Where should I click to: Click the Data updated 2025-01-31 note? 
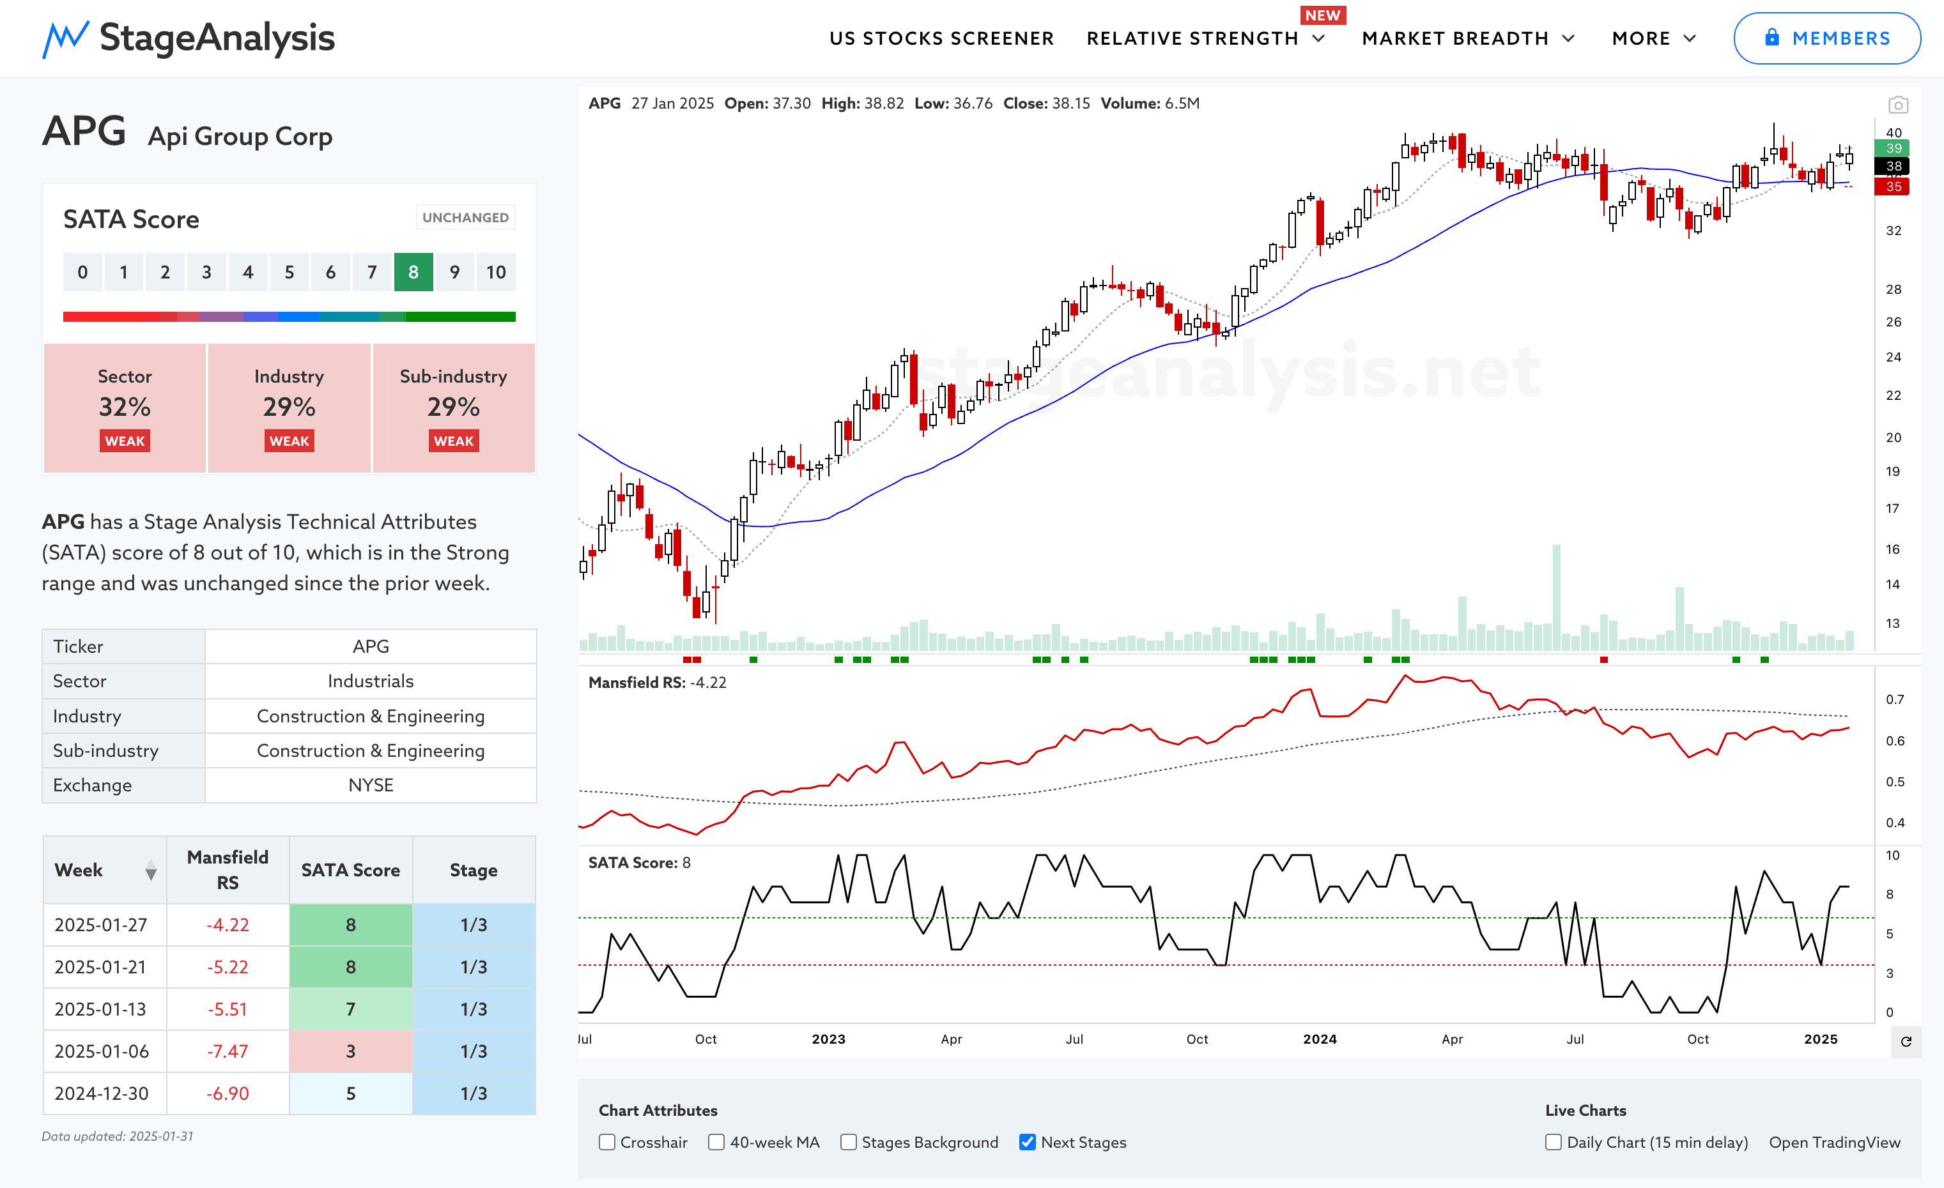pos(118,1136)
